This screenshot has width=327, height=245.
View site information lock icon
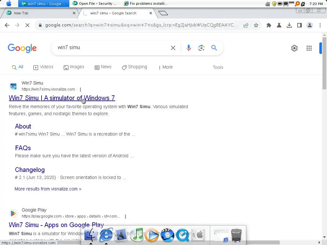point(40,25)
